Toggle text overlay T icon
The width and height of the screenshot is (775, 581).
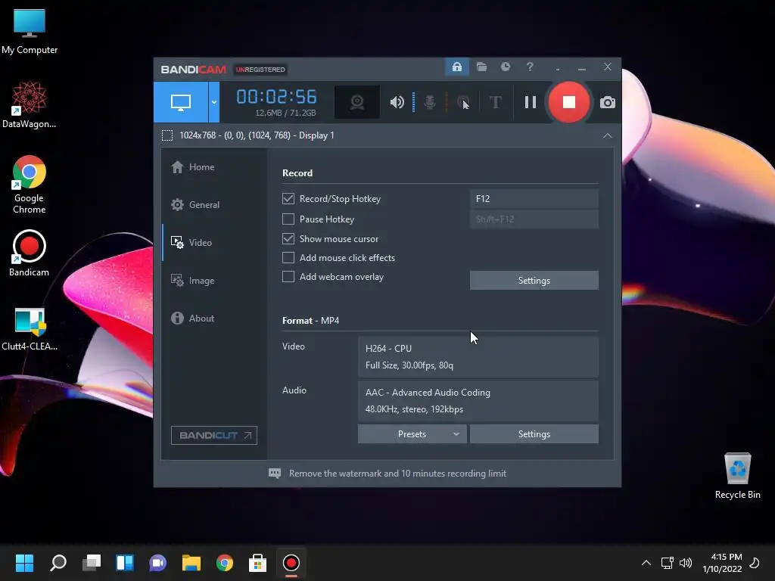click(x=495, y=102)
